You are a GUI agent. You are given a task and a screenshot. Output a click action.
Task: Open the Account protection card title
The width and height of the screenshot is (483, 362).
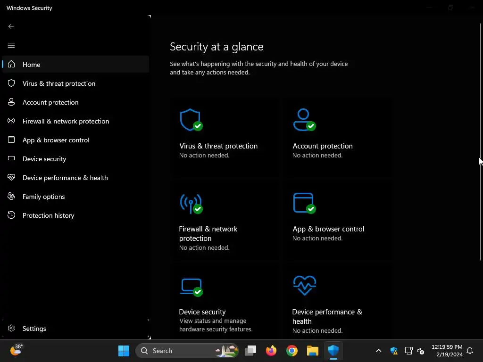click(323, 146)
